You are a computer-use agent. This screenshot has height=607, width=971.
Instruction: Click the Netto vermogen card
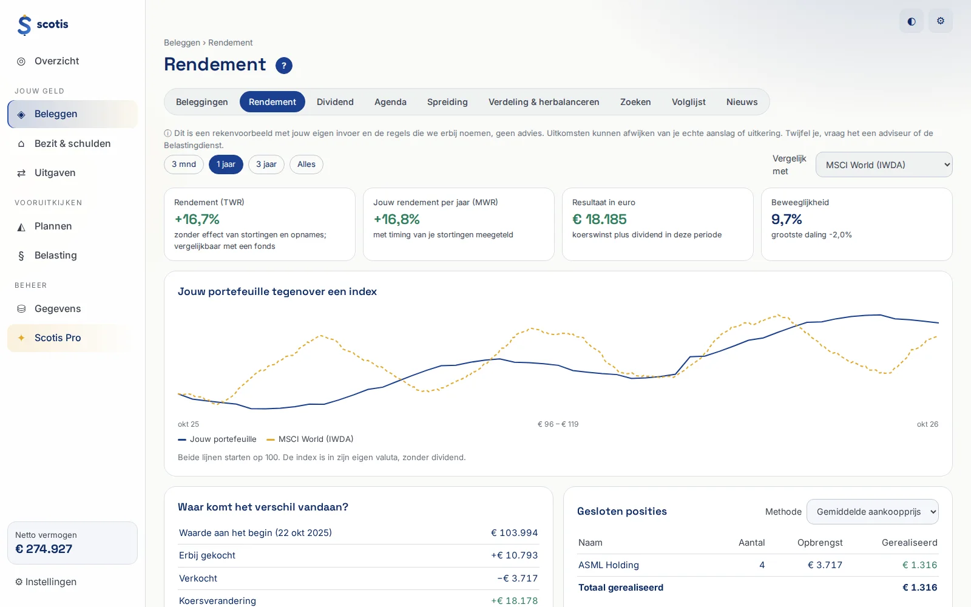point(72,543)
